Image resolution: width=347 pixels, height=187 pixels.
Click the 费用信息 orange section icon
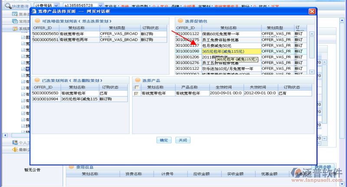[71, 167]
